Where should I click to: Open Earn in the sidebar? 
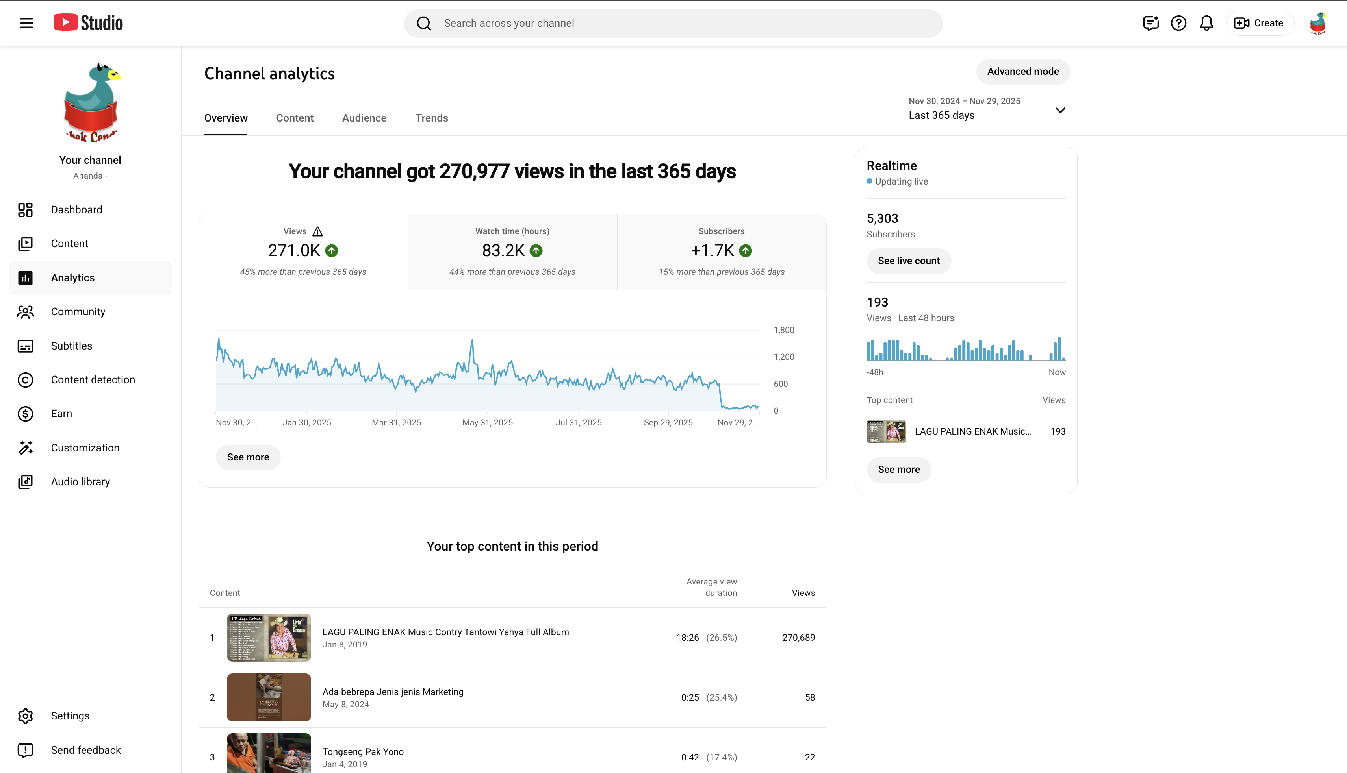(90, 414)
